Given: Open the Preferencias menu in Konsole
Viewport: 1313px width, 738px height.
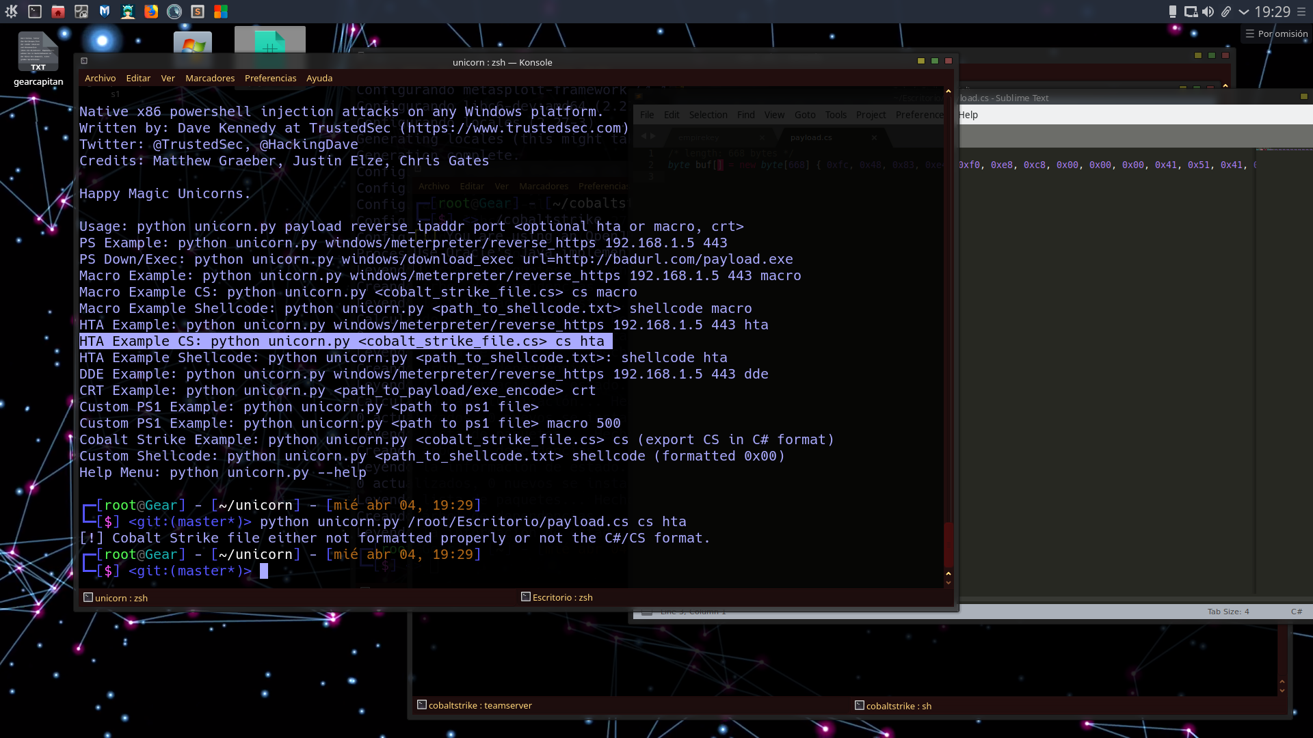Looking at the screenshot, I should 270,78.
